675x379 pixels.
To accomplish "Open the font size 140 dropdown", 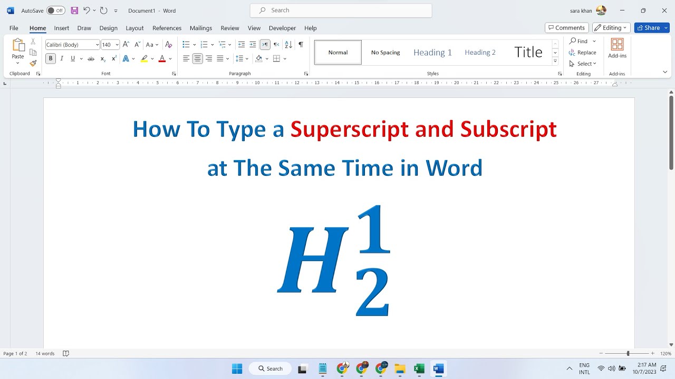I will coord(117,45).
